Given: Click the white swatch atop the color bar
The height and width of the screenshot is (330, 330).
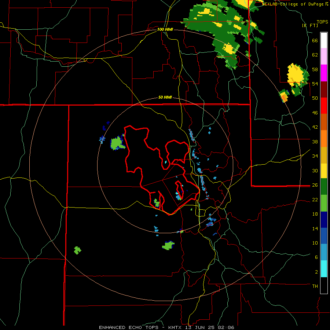Looking at the screenshot, I should click(x=324, y=40).
